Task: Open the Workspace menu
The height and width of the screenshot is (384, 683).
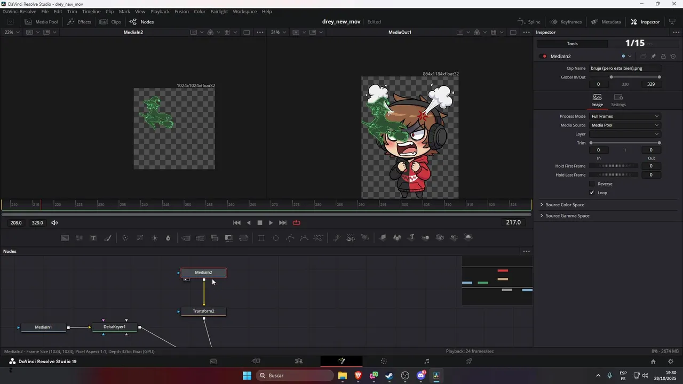Action: 244,11
